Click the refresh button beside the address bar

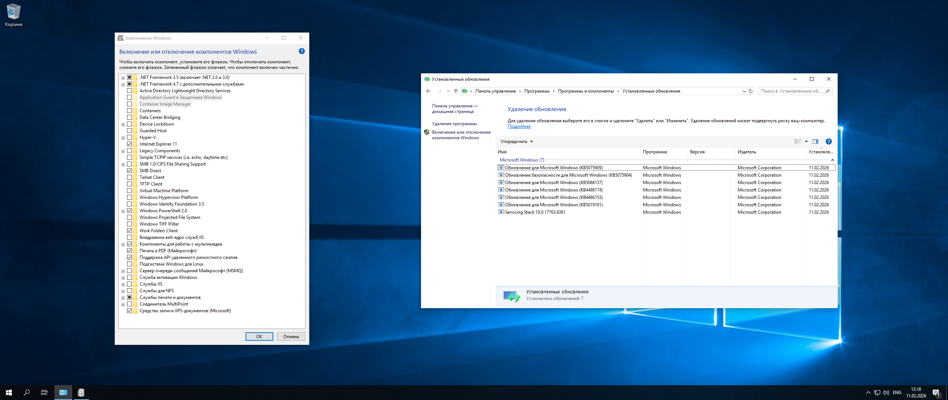pos(751,91)
